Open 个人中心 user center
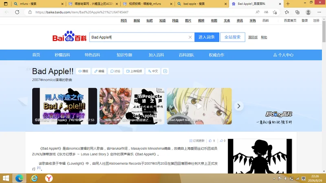Viewport: 326px width, 183px height. [x=283, y=55]
